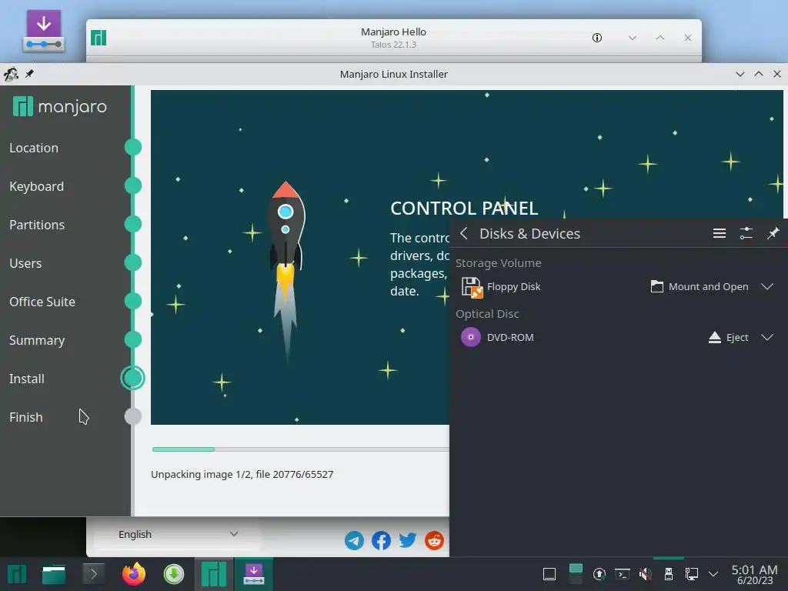The image size is (788, 591).
Task: Open Firefox from the taskbar
Action: tap(134, 574)
